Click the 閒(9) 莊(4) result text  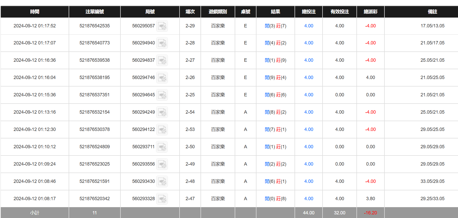[x=275, y=77]
